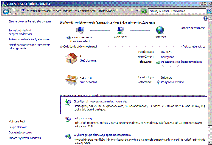Open Strona główna Panelu sterowania link

tap(30, 21)
